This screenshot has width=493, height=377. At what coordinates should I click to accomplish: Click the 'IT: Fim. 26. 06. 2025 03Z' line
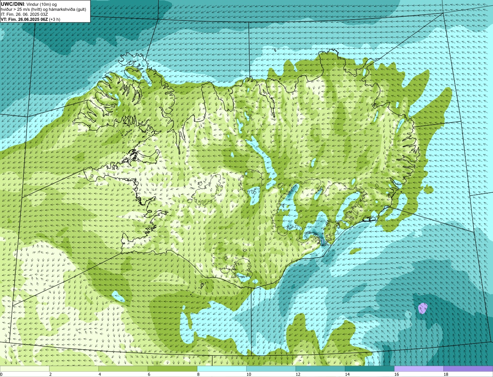click(24, 14)
